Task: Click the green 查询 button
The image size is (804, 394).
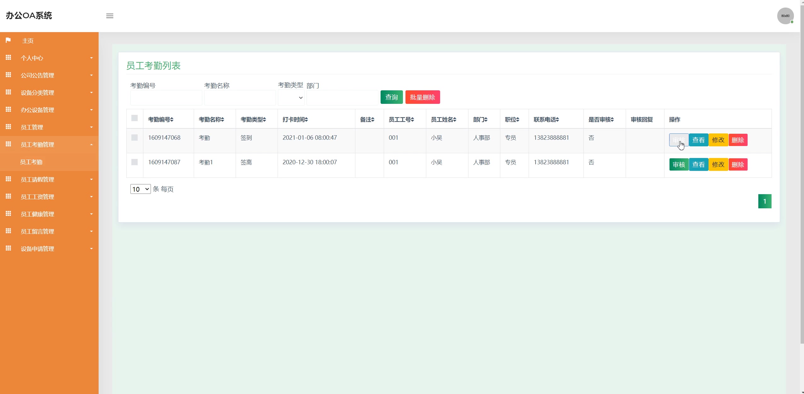Action: coord(391,97)
